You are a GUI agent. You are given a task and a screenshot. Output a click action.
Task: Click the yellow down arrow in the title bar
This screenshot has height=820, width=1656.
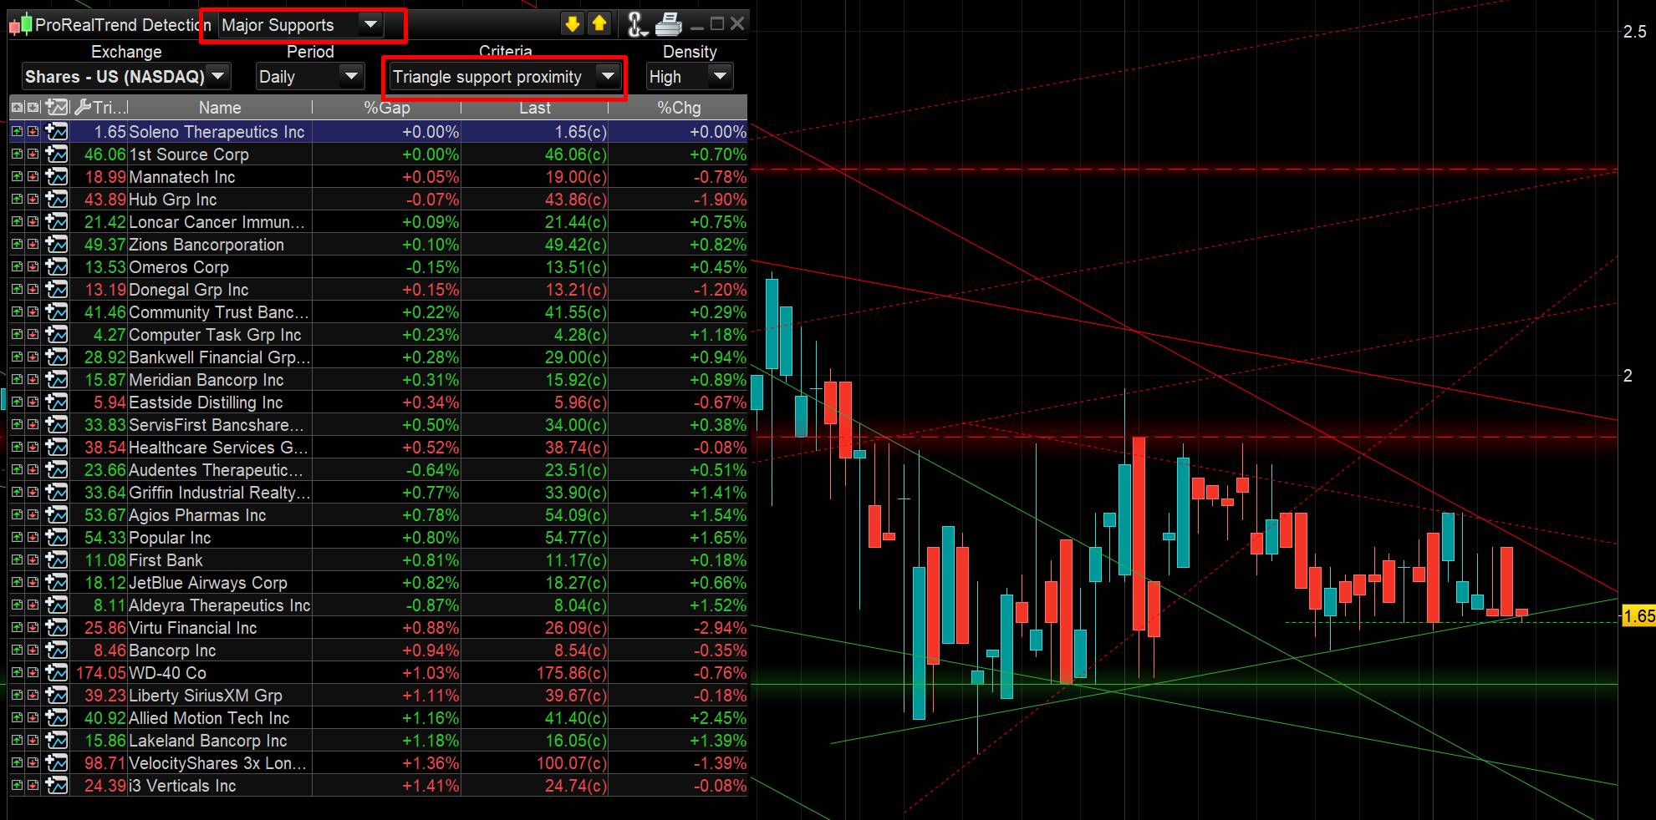coord(573,24)
